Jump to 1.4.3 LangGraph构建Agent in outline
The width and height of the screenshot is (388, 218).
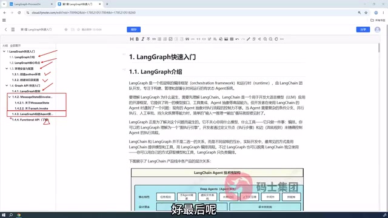[x=32, y=114]
